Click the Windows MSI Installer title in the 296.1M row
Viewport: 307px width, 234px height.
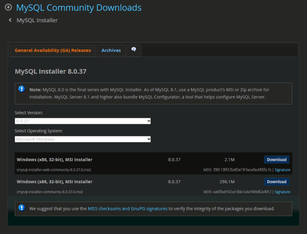tap(54, 182)
